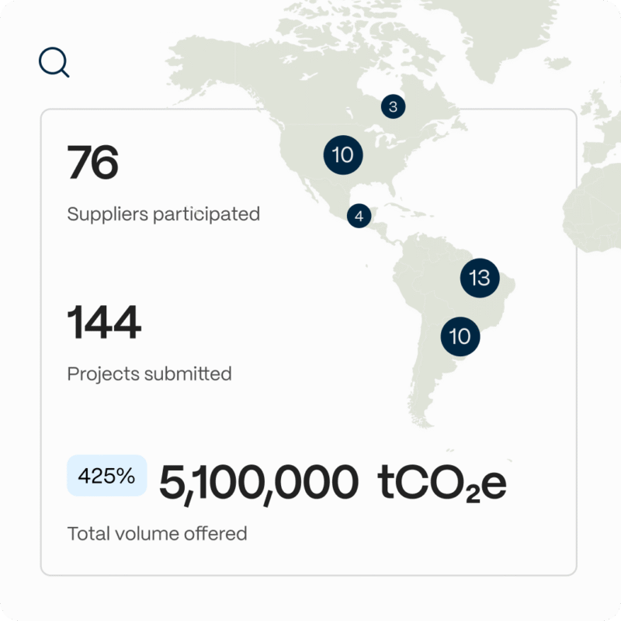Viewport: 621px width, 621px height.
Task: Select the 'Projects submitted' label
Action: 149,374
